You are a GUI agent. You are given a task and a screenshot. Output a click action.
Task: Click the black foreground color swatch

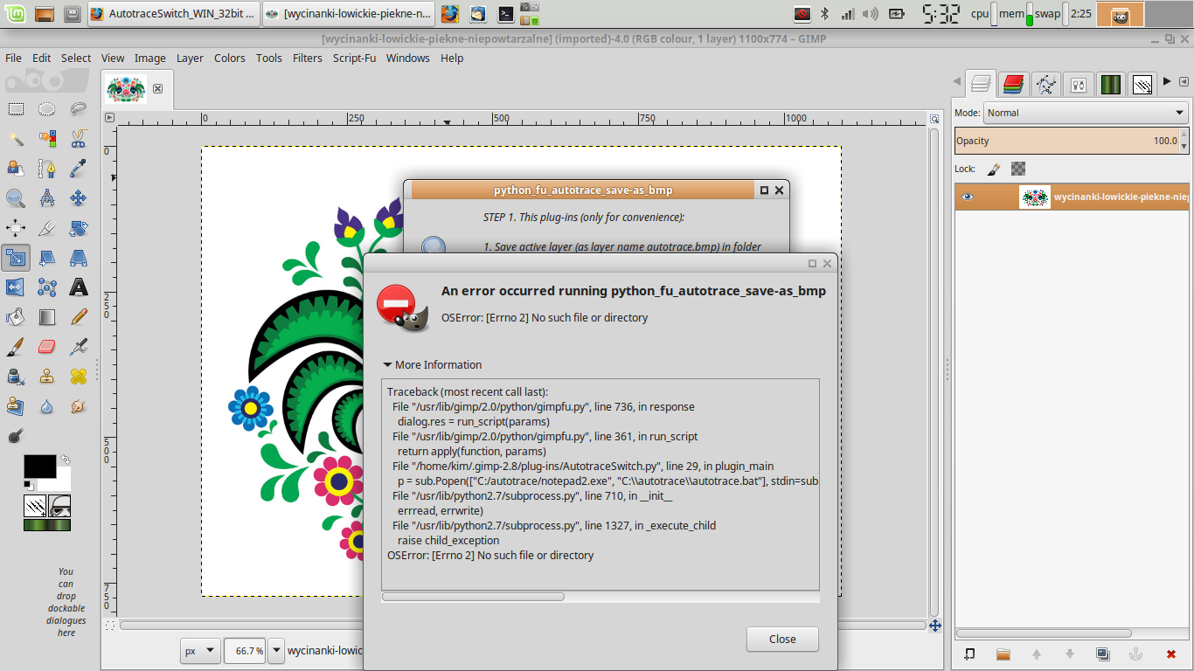38,466
